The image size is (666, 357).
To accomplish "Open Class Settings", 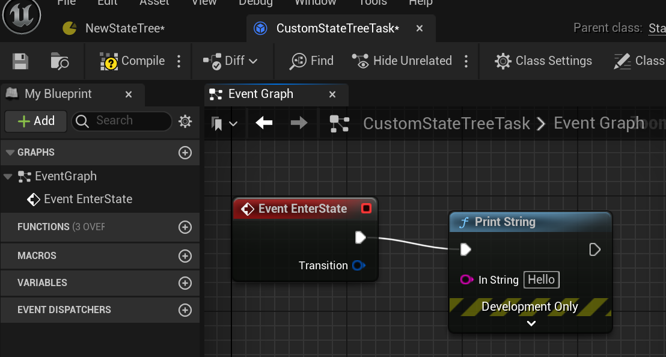I will click(543, 61).
